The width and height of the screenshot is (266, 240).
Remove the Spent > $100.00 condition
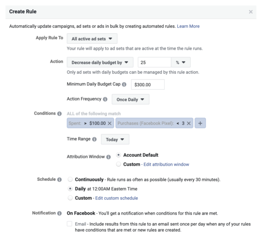click(110, 123)
